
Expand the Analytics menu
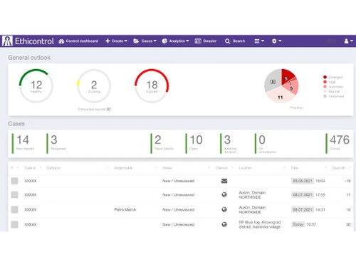(x=175, y=41)
